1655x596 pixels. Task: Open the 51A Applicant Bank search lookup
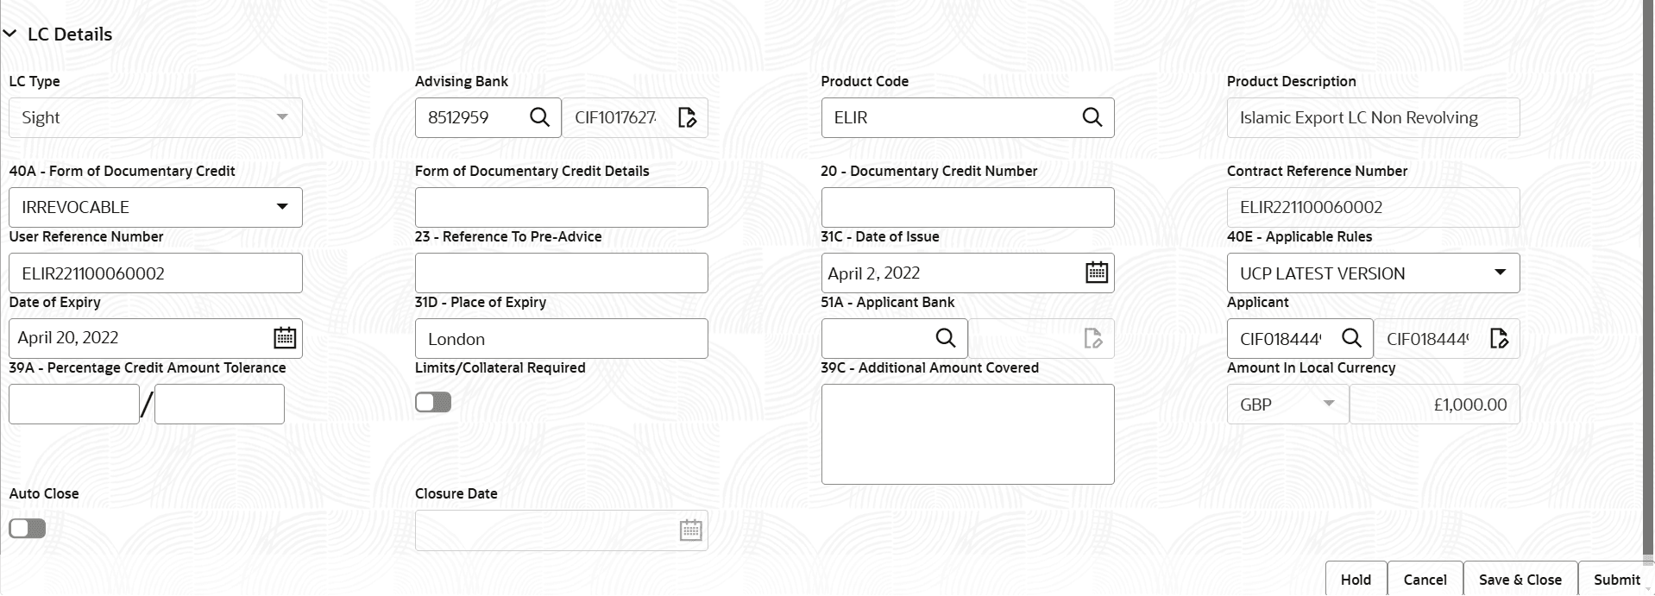point(945,338)
